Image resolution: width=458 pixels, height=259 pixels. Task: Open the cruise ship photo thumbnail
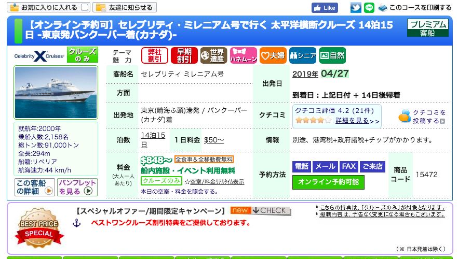56,92
